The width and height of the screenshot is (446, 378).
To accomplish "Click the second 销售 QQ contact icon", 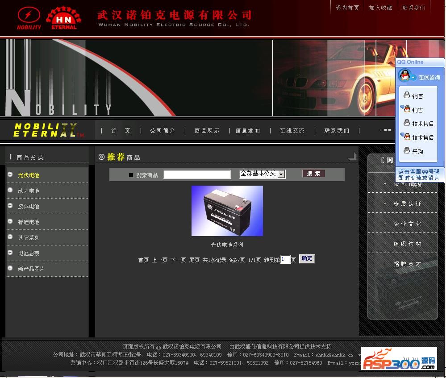I will coord(406,109).
